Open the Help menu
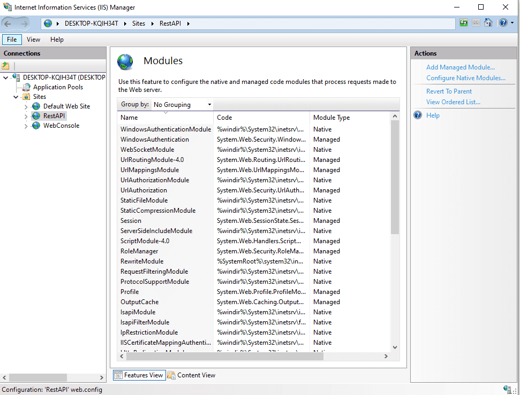520x395 pixels. pos(57,40)
